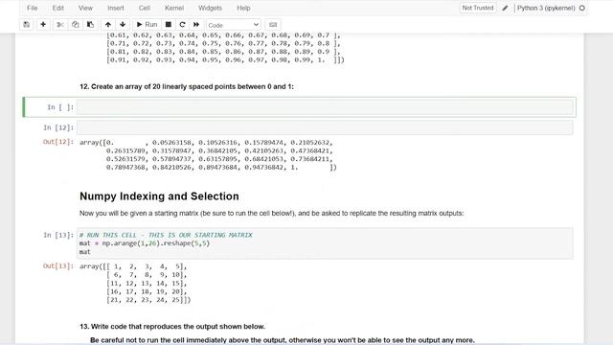Click the output row starting with 0.91, 0.92
This screenshot has width=613, height=345.
[225, 59]
